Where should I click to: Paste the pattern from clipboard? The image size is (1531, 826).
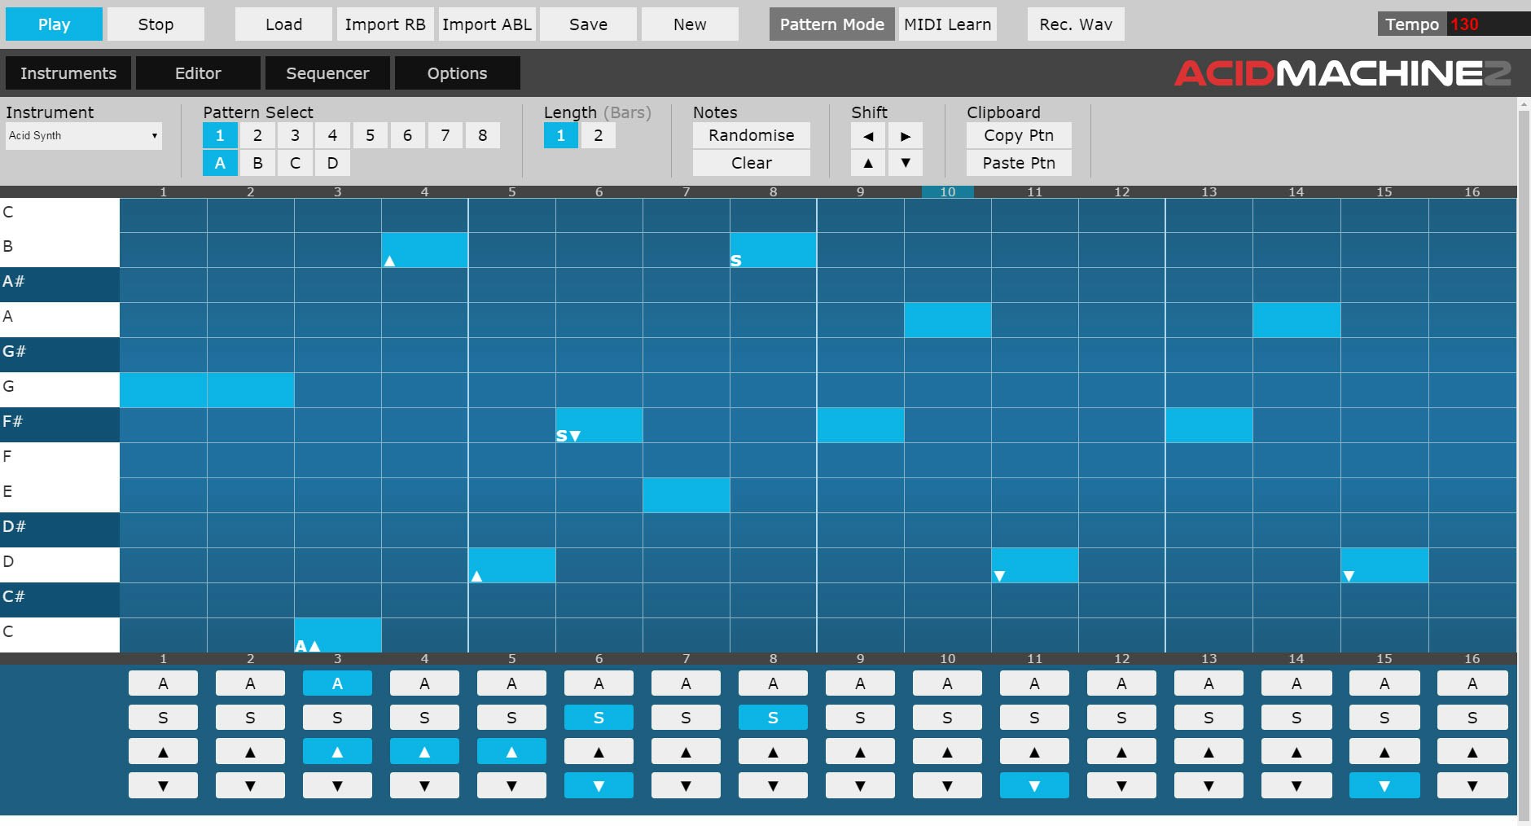click(x=1019, y=163)
